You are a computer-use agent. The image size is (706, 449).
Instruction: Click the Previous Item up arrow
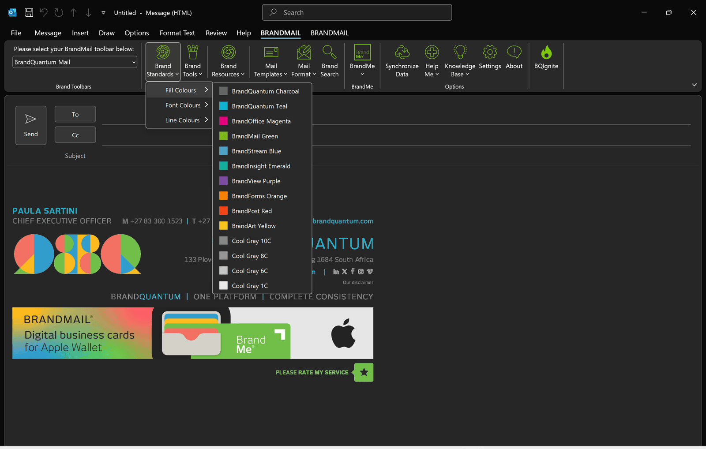74,13
